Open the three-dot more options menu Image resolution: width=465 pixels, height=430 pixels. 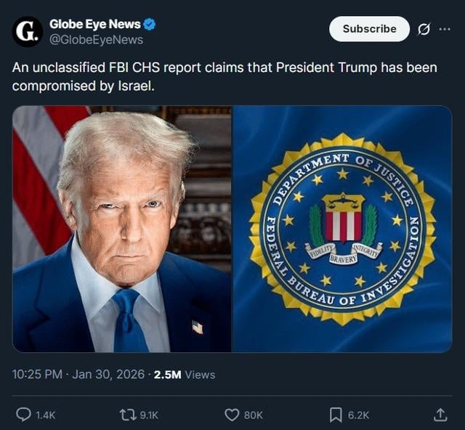(445, 29)
